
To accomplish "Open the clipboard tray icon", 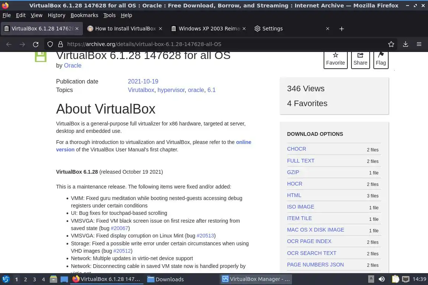I will tap(395, 279).
